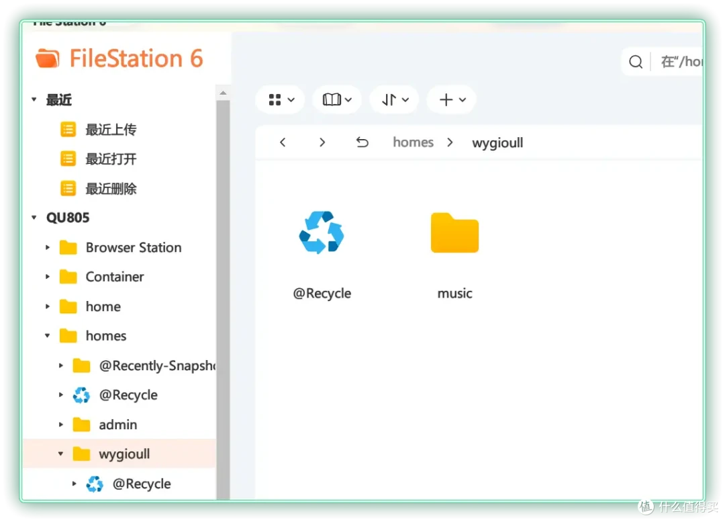Collapse the 最近 section triangle
Viewport: 725px width, 522px height.
coord(34,99)
